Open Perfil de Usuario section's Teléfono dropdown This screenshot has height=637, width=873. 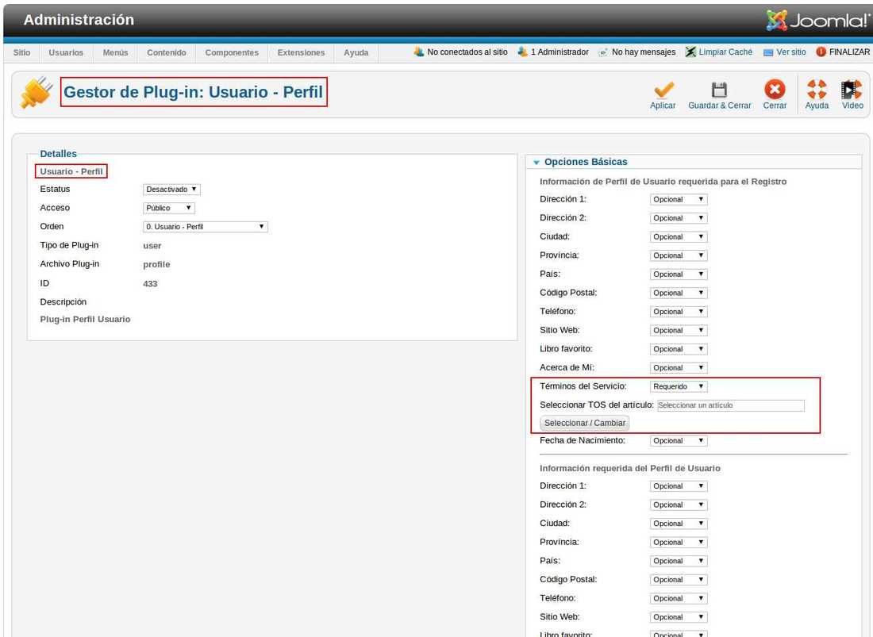pyautogui.click(x=679, y=599)
